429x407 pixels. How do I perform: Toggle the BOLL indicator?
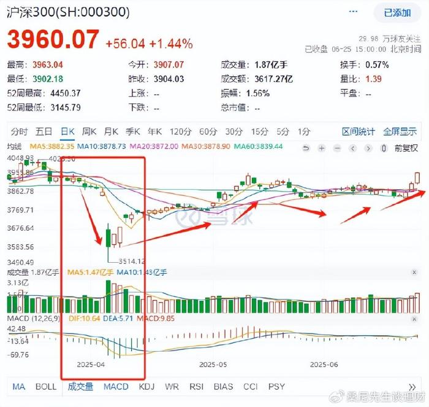46,387
